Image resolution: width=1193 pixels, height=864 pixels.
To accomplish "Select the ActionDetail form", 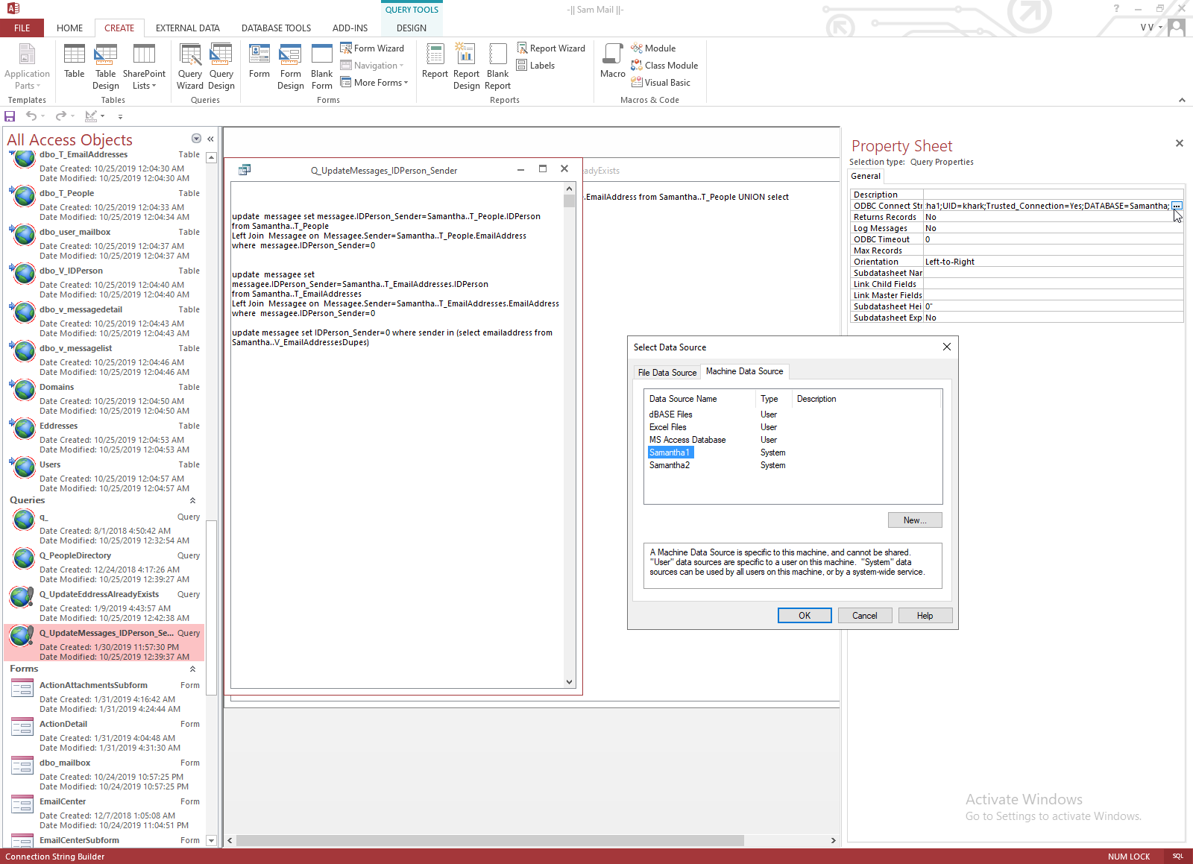I will click(104, 734).
